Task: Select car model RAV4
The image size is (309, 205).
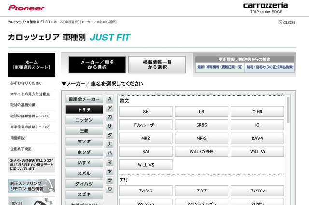Action: [x=257, y=138]
